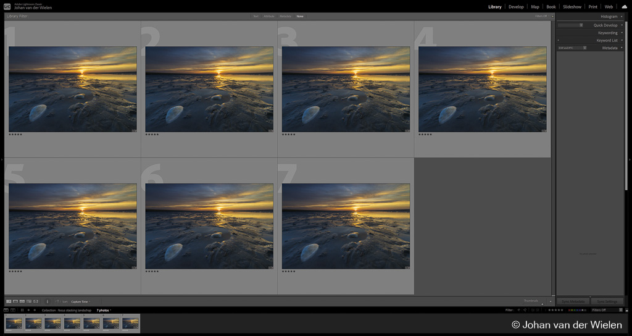This screenshot has height=336, width=632.
Task: Open the Capture Time sort dropdown
Action: coord(80,301)
